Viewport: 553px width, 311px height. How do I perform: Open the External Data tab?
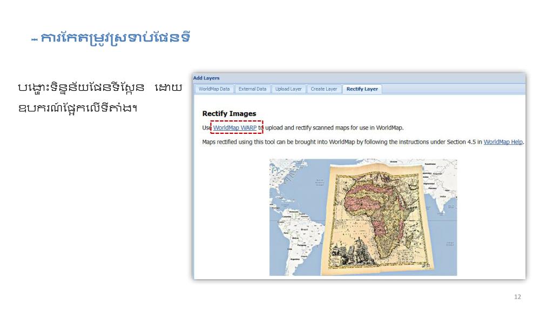[253, 89]
